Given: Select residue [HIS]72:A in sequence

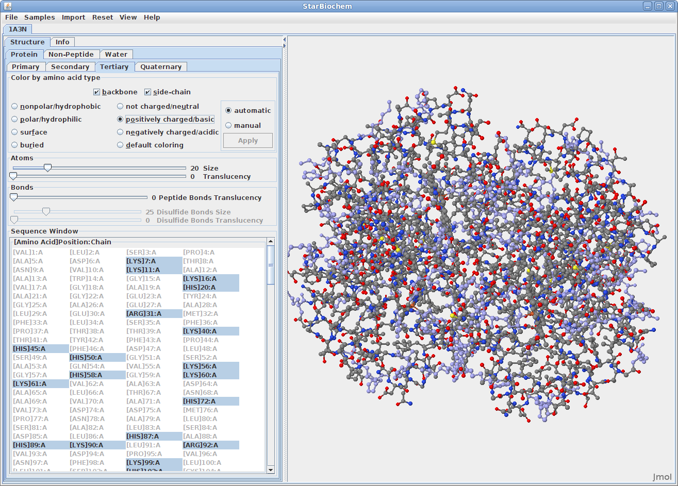Looking at the screenshot, I should (211, 401).
